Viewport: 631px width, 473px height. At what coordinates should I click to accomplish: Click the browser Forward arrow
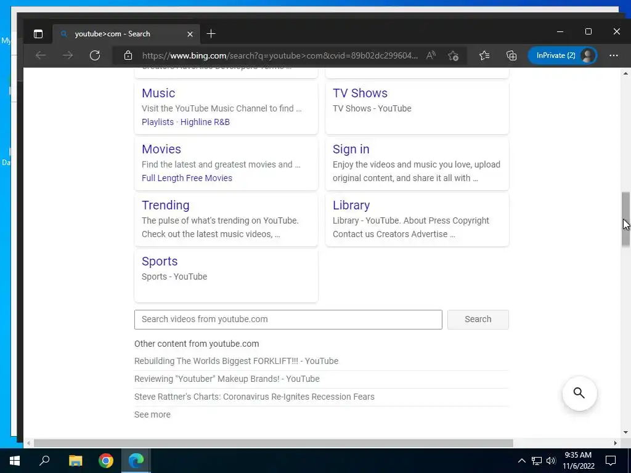[68, 55]
